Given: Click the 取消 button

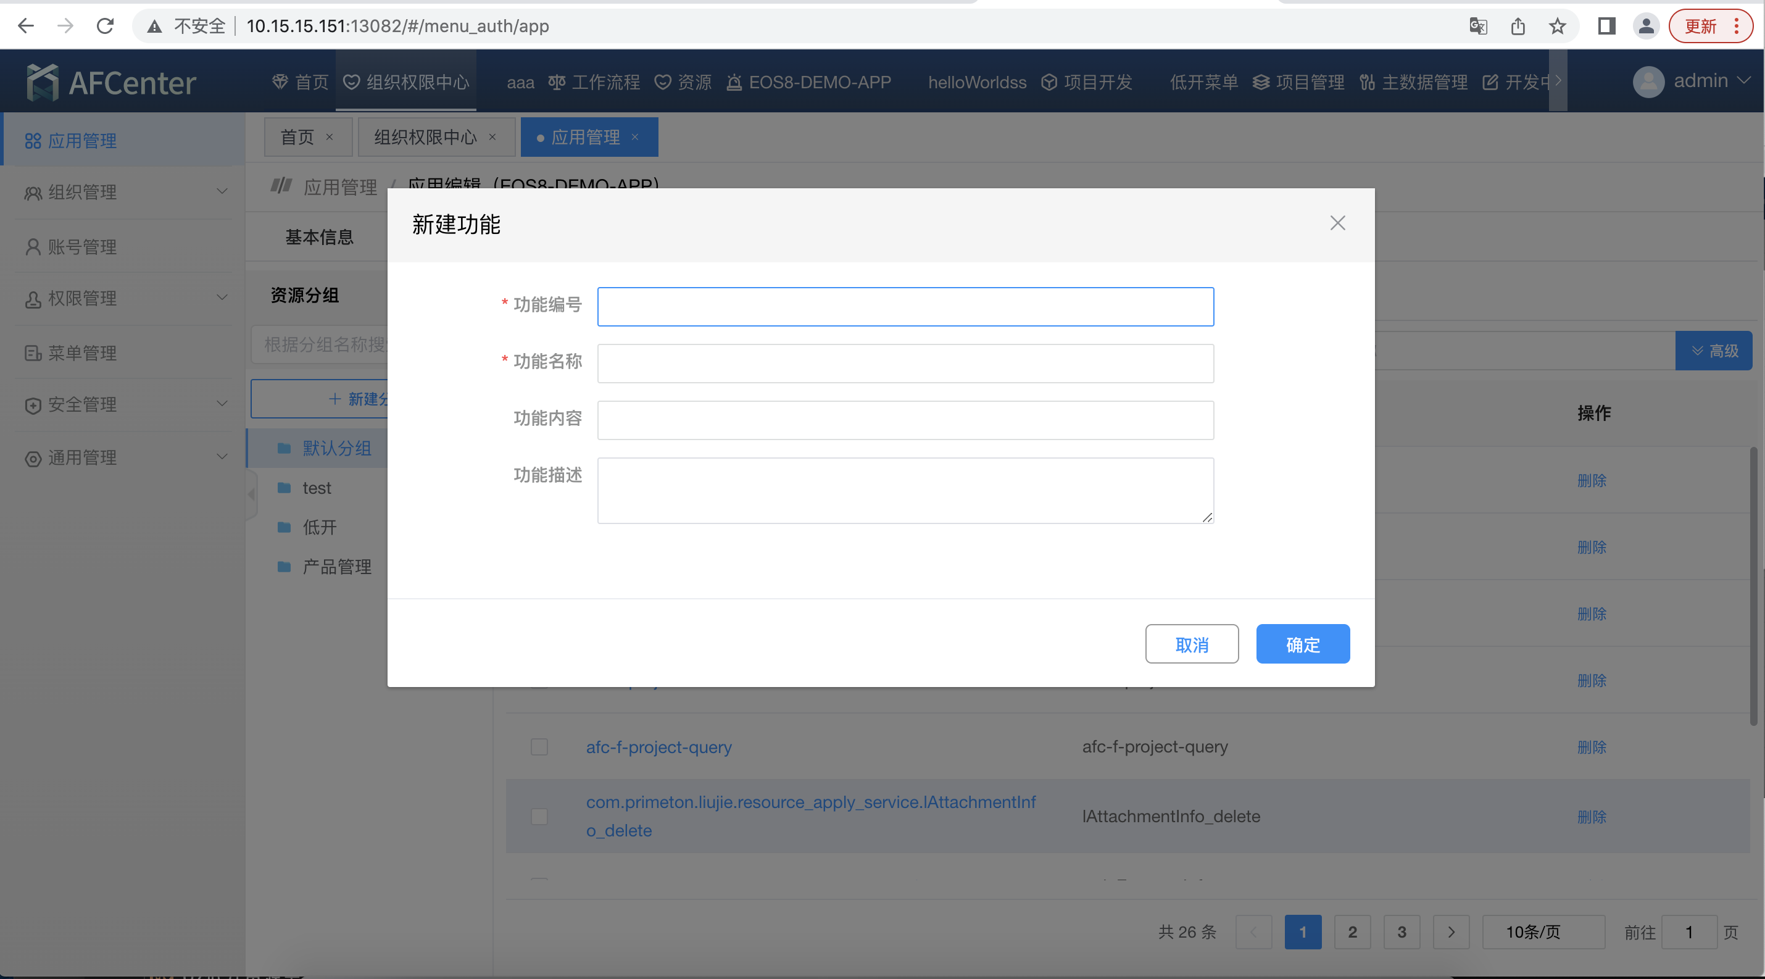Looking at the screenshot, I should tap(1192, 644).
